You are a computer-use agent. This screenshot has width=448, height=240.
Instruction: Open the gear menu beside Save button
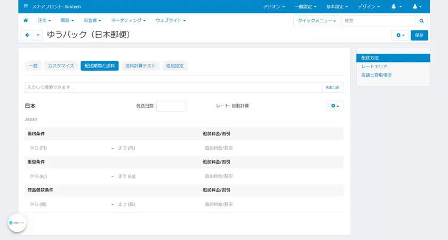(400, 35)
